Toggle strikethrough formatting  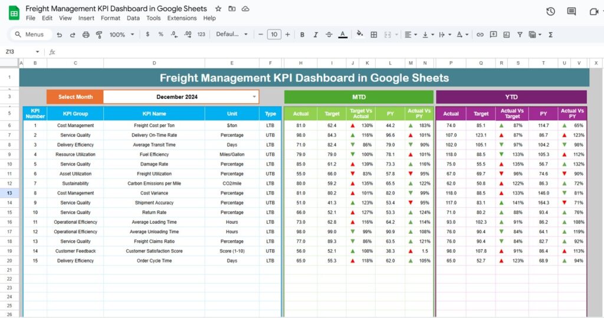pyautogui.click(x=329, y=35)
